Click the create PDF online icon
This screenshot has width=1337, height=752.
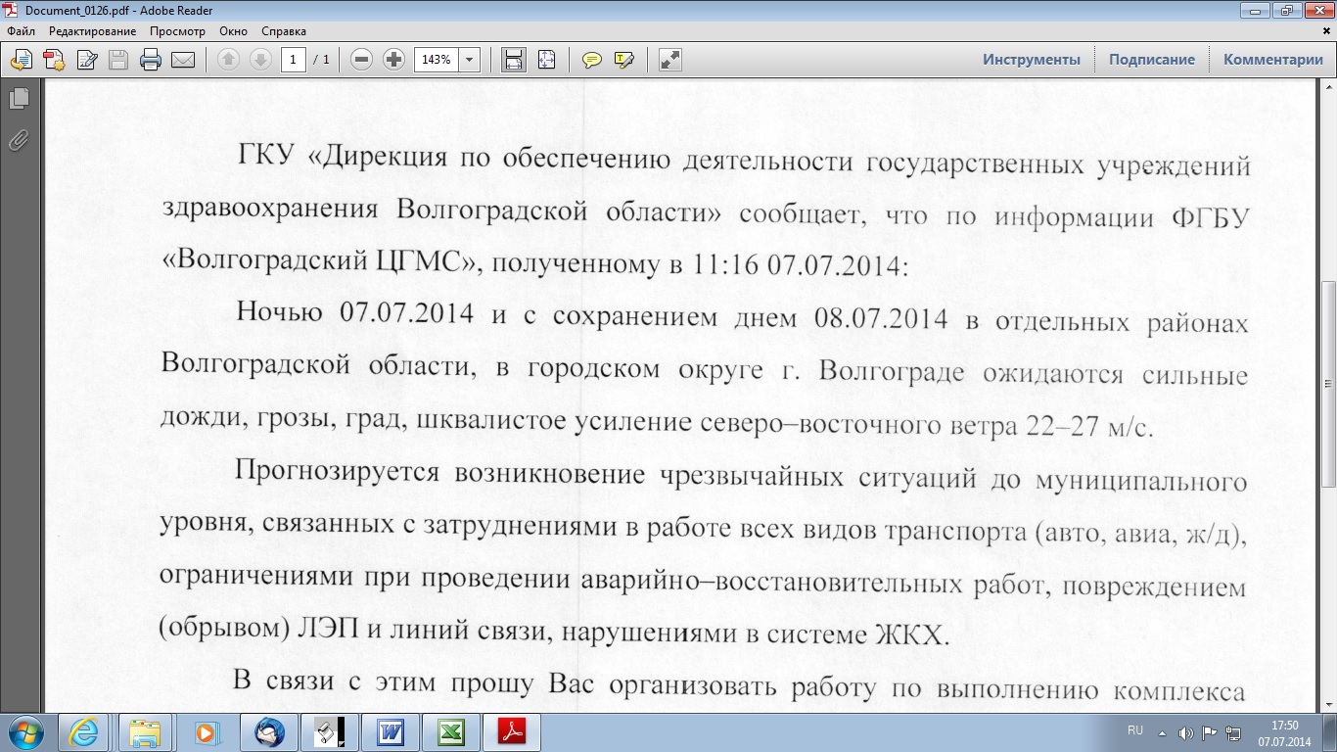54,60
